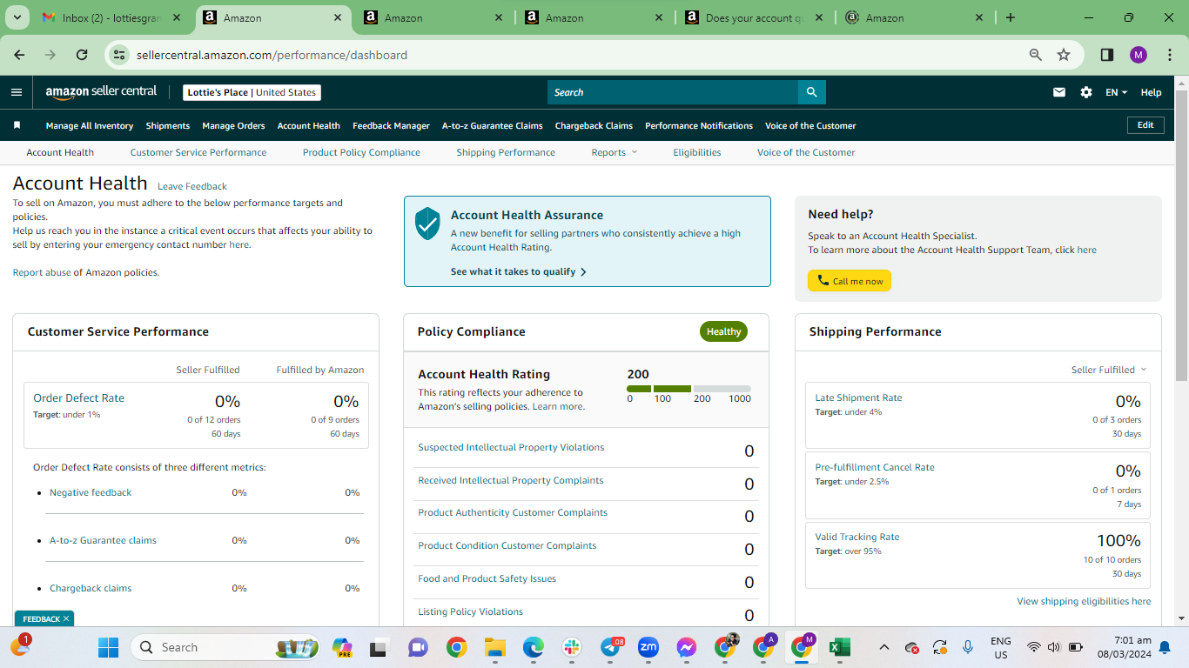Open the Product Policy Compliance tab

[x=361, y=152]
